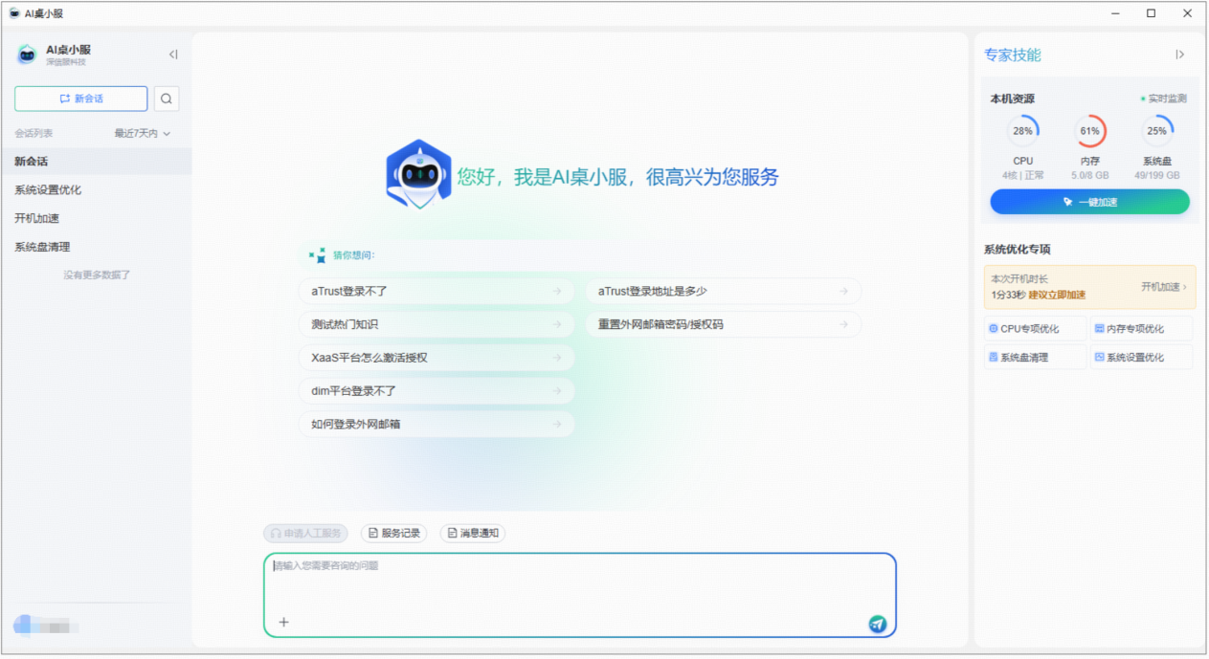Click 建议立即加速 recommendation text
The width and height of the screenshot is (1209, 659).
pyautogui.click(x=1057, y=296)
